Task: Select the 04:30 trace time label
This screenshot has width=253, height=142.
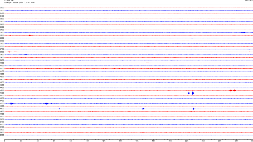Action: pyautogui.click(x=2, y=33)
